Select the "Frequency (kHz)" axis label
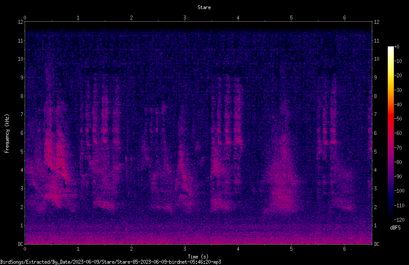409x265 pixels. (x=7, y=134)
